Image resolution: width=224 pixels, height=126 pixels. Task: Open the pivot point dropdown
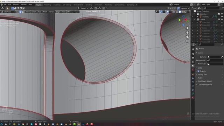(x=91, y=8)
